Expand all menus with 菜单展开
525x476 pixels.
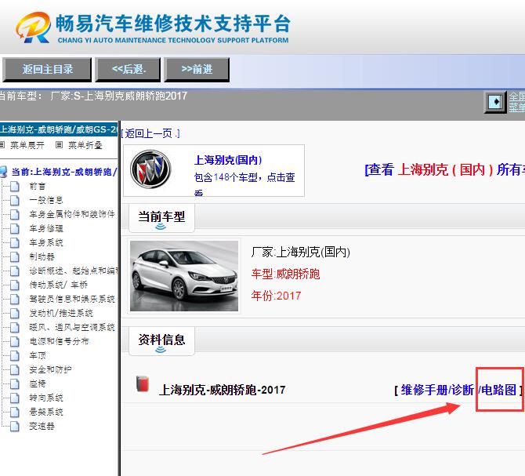27,145
